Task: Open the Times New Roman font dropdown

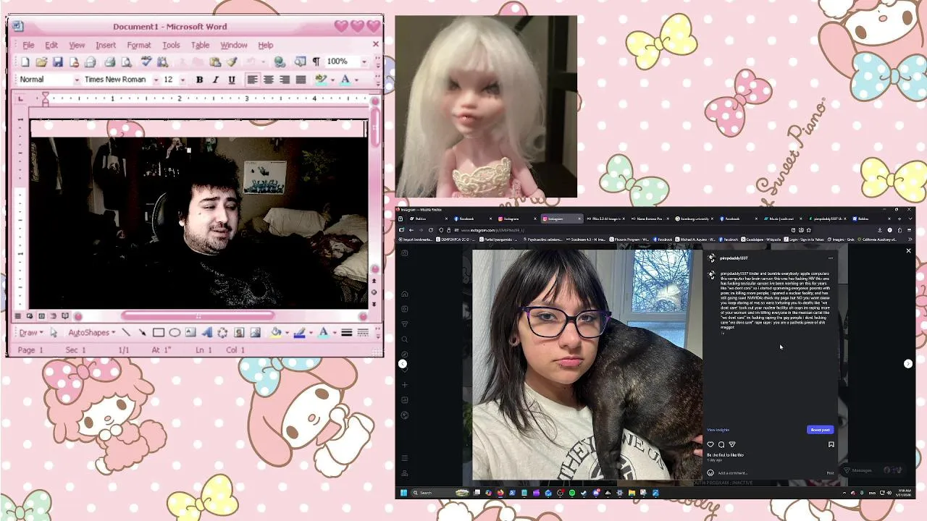Action: click(156, 80)
